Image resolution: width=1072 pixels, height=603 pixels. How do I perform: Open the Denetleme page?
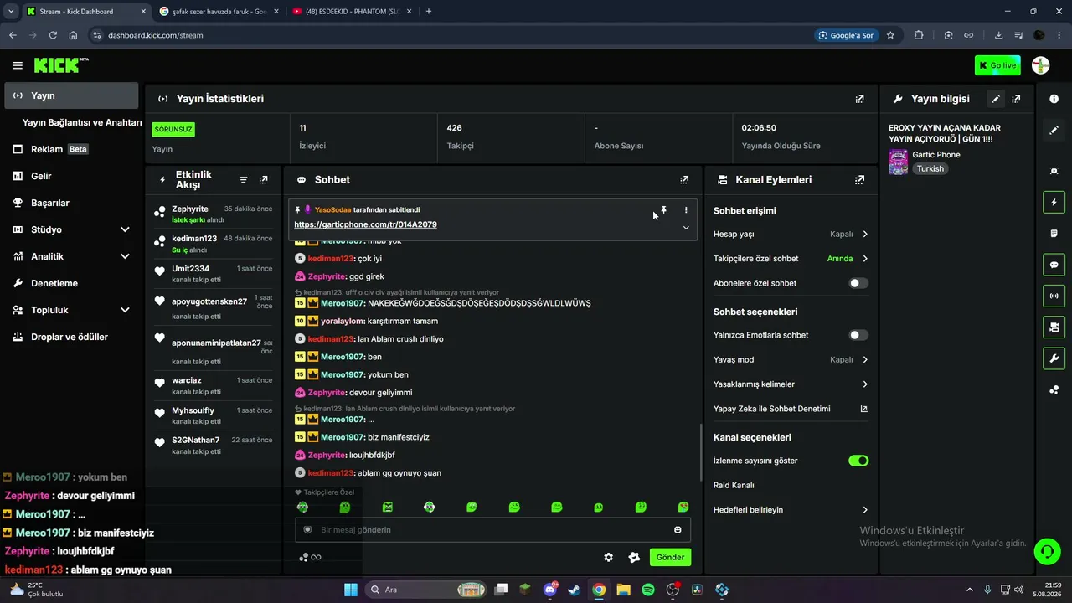tap(71, 283)
